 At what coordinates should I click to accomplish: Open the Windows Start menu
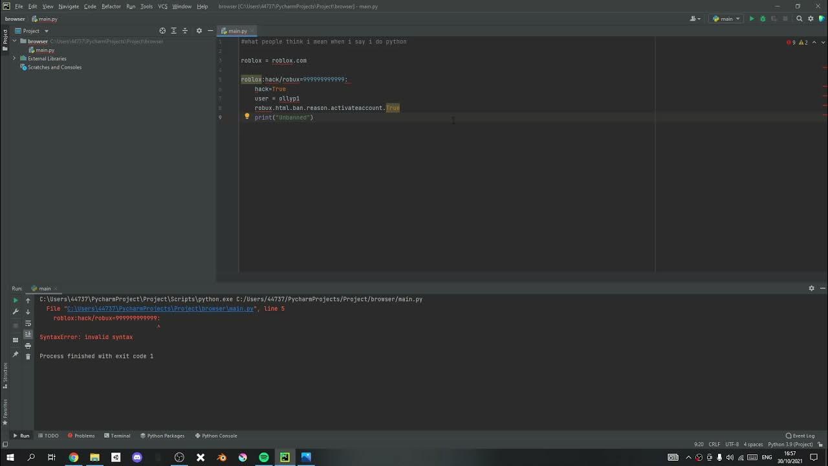[x=10, y=457]
